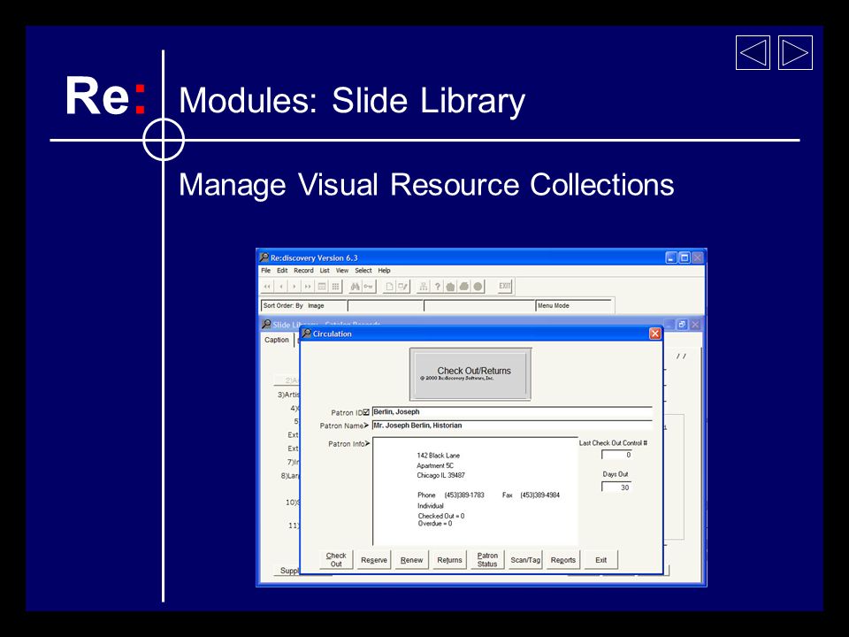The image size is (849, 637).
Task: Open the Help menu
Action: pyautogui.click(x=384, y=271)
